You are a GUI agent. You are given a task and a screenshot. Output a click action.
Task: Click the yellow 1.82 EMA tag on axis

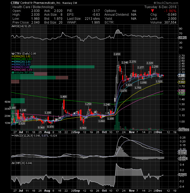click(x=181, y=82)
